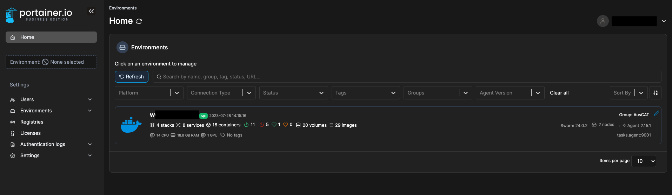Click the user avatar icon

(603, 21)
